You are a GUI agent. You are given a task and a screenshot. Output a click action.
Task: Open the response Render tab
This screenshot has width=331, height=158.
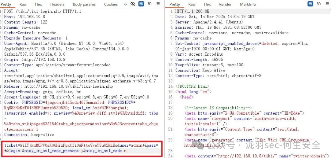click(x=225, y=4)
